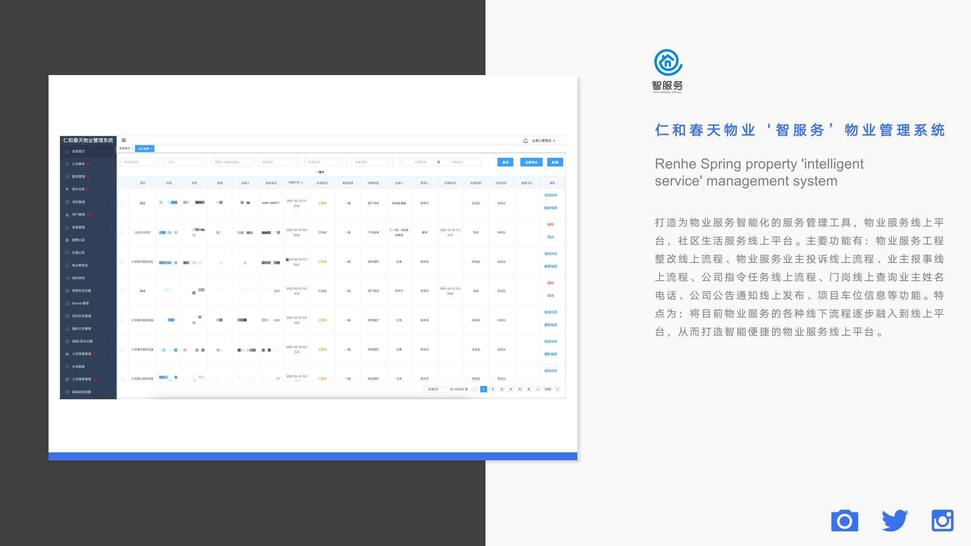Screen dimensions: 971x546
Task: Open the 20条/页 page size dropdown
Action: [435, 389]
